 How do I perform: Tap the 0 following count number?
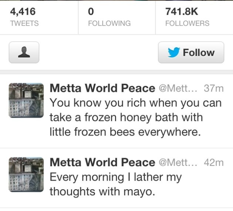(x=91, y=11)
